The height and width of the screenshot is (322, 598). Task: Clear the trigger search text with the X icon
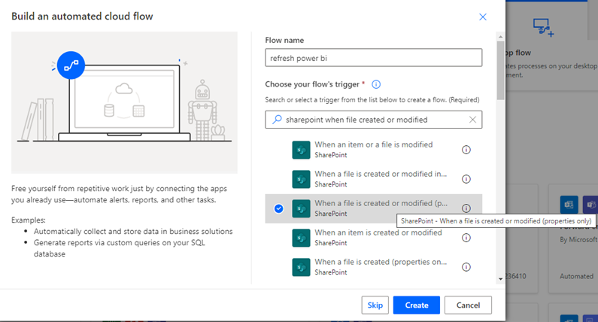pos(472,120)
